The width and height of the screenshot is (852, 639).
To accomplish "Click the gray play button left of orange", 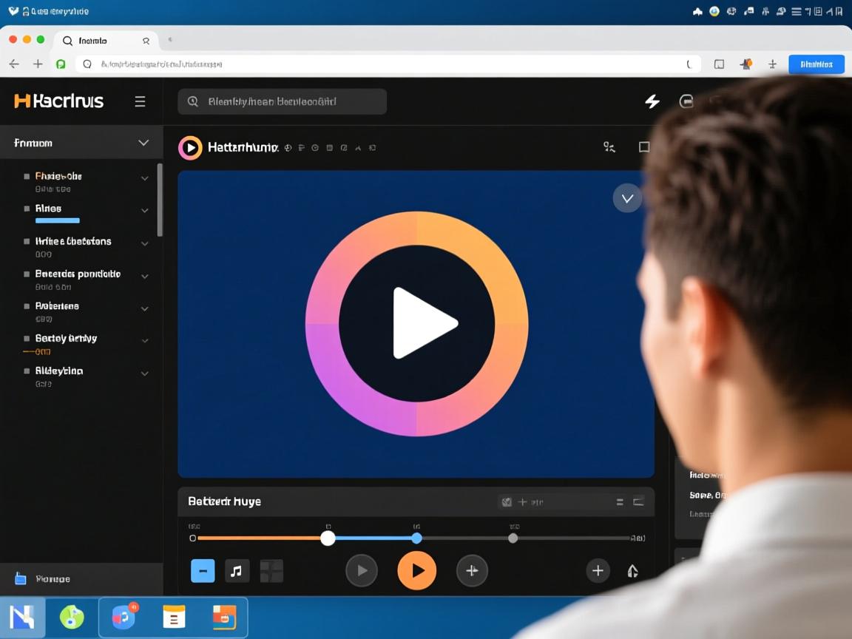I will tap(362, 570).
